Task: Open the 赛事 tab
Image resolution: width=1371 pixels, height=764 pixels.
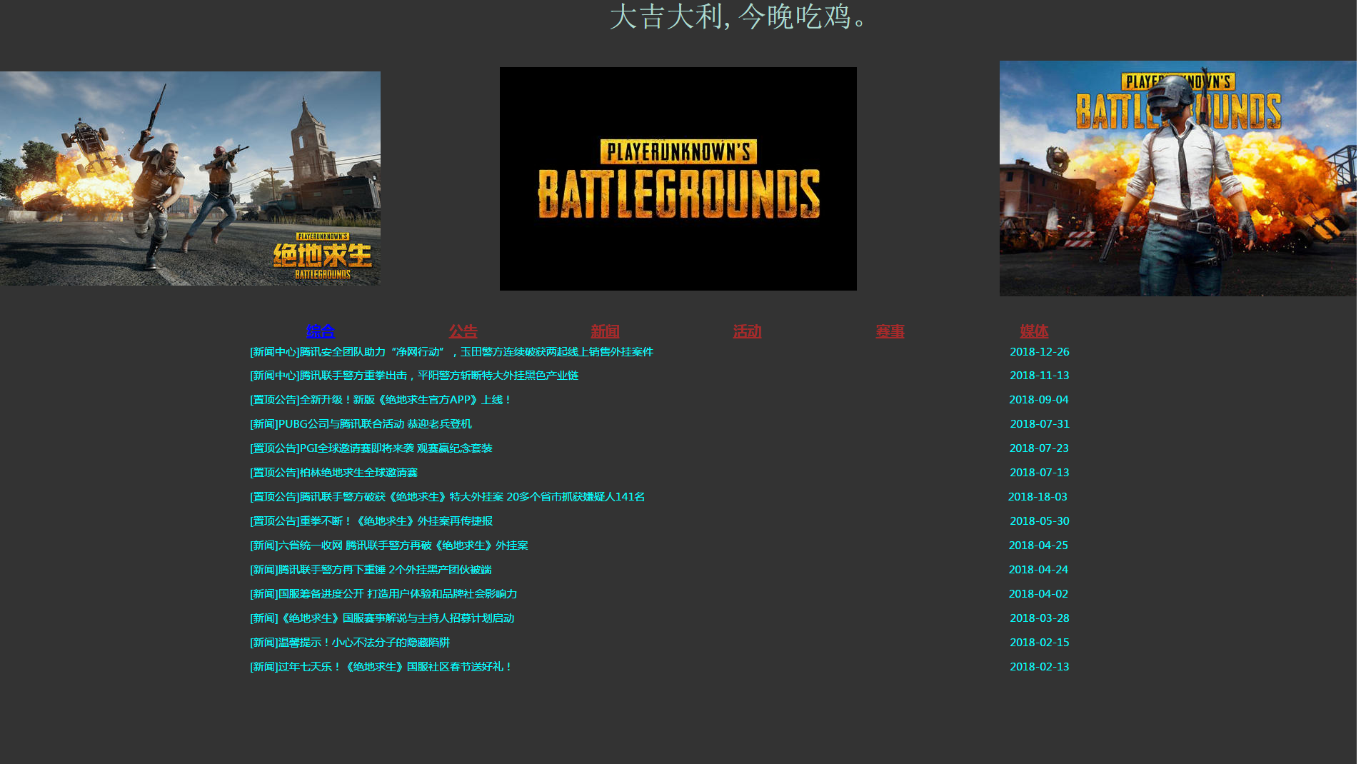Action: coord(890,331)
